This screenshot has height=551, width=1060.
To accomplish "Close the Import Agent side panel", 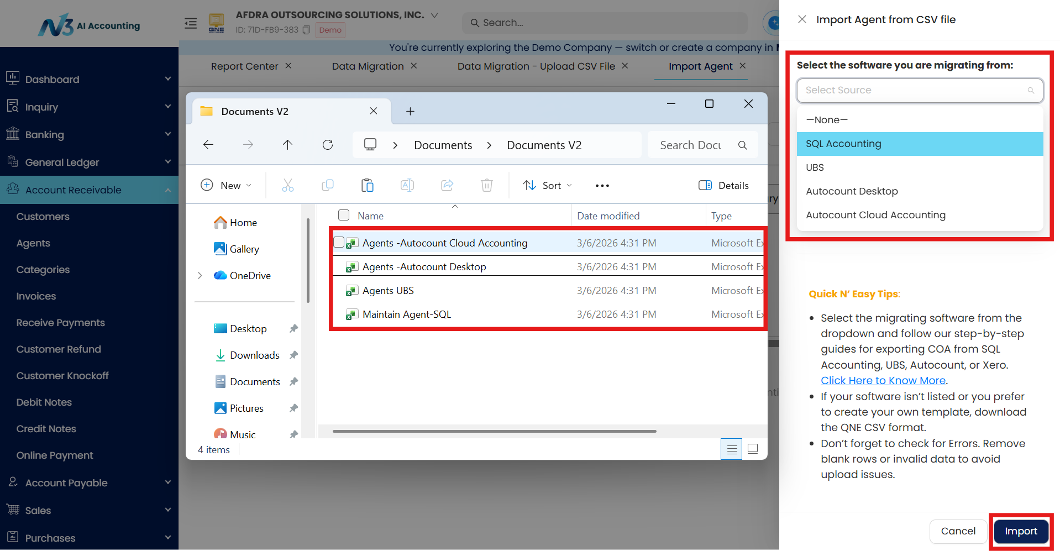I will pos(802,19).
